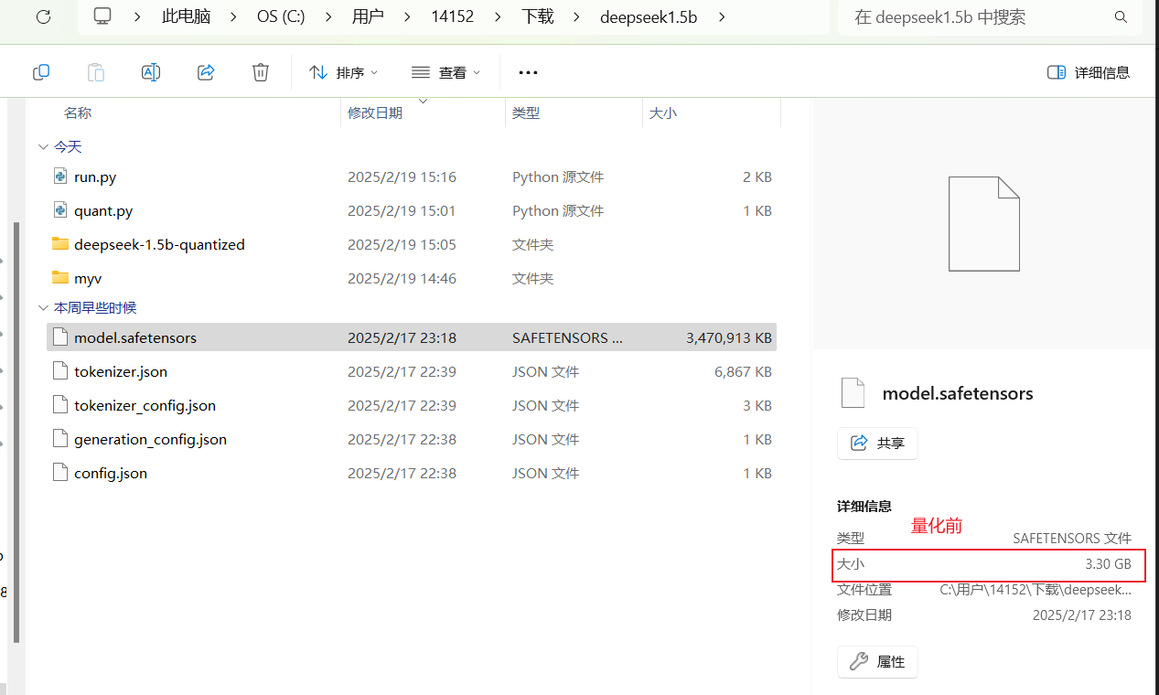Image resolution: width=1159 pixels, height=695 pixels.
Task: Click 14152 in the breadcrumb
Action: coord(453,16)
